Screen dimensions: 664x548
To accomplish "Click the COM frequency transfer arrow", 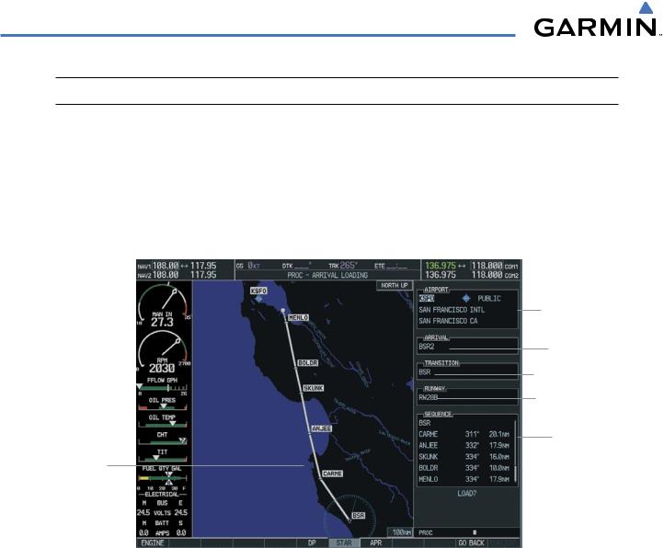I will coord(463,266).
